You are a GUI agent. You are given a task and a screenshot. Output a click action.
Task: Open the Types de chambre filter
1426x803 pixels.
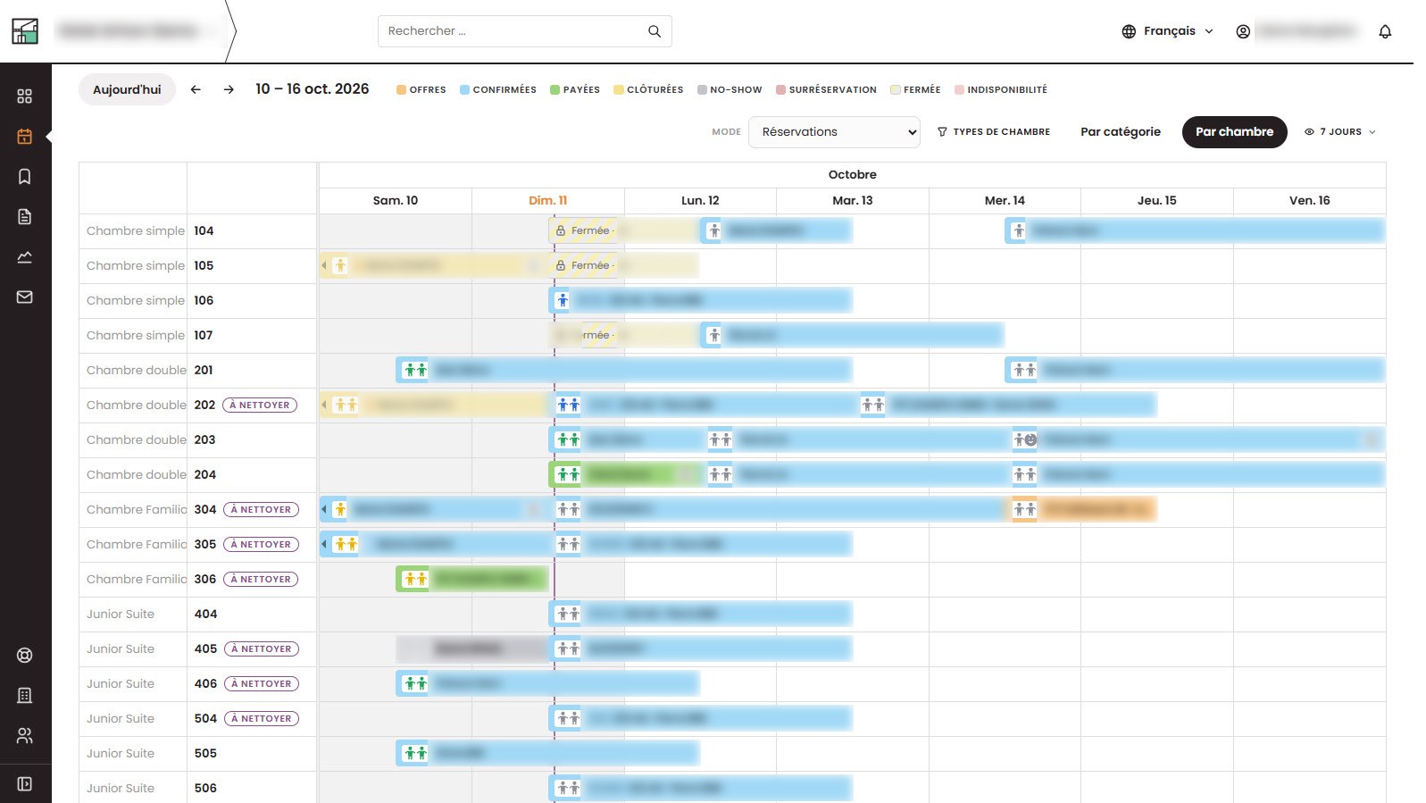pyautogui.click(x=994, y=132)
